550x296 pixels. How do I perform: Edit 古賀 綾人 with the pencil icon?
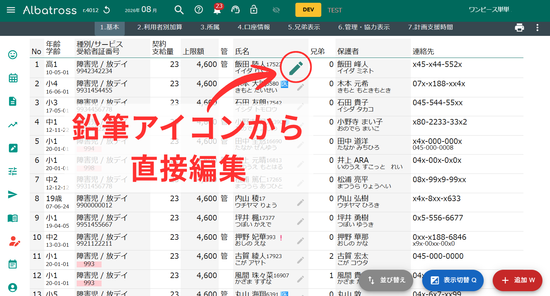pyautogui.click(x=300, y=260)
